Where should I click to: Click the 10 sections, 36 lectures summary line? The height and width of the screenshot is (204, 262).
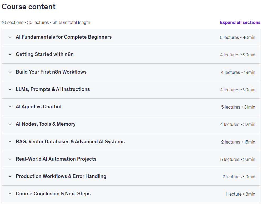(46, 22)
